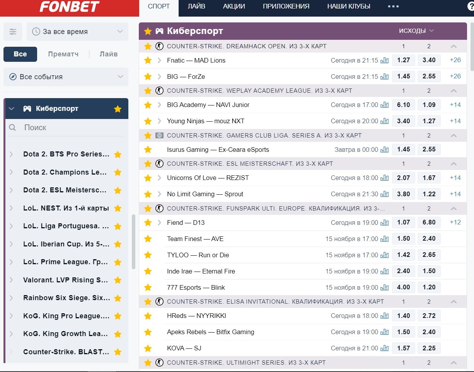Image resolution: width=474 pixels, height=372 pixels.
Task: Collapse WePlay Academy League section chevron
Action: click(x=454, y=91)
